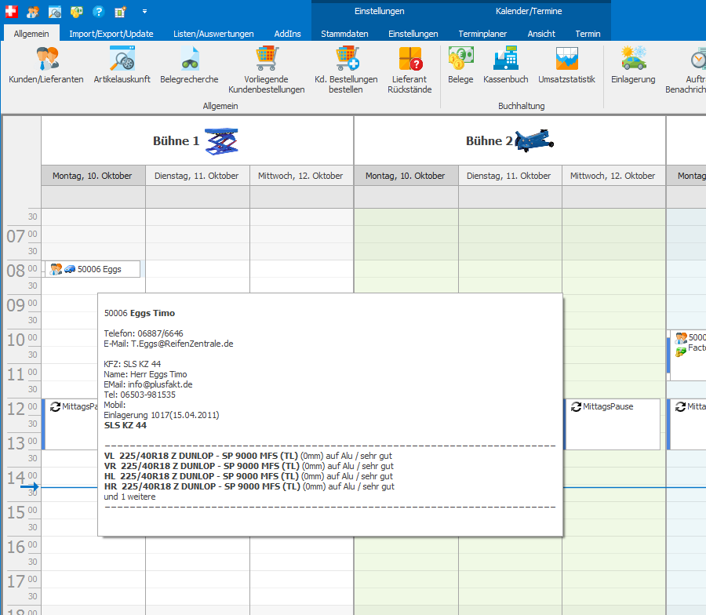Switch to Listen/Auswertungen tab
Screen dimensions: 706x615
(x=213, y=34)
